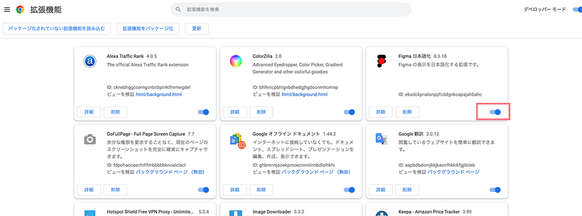
Task: Click the Figma 日本語化 ID text
Action: 440,95
